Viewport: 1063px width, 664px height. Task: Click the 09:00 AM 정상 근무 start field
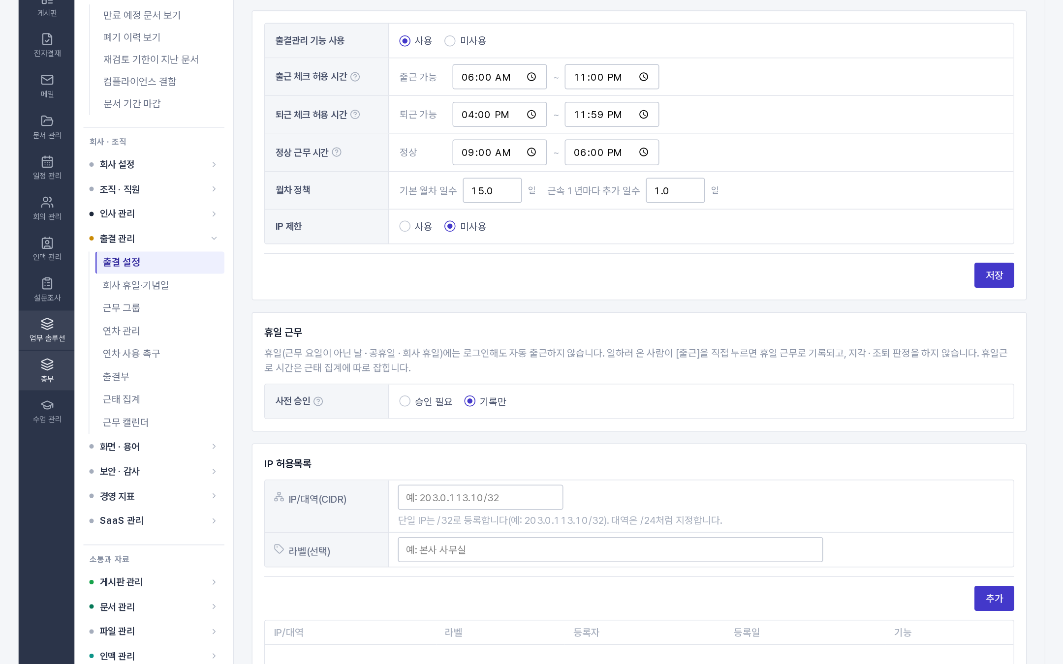[500, 152]
